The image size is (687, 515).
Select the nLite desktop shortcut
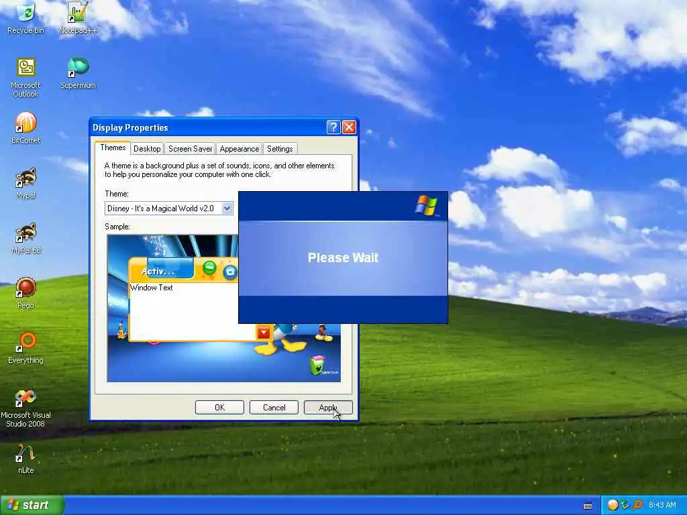point(25,459)
